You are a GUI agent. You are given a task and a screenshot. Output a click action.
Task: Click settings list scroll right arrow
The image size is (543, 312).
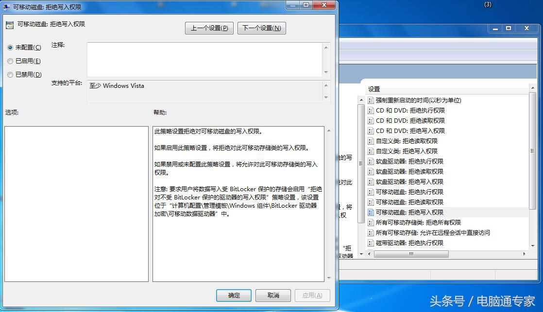pos(524,254)
